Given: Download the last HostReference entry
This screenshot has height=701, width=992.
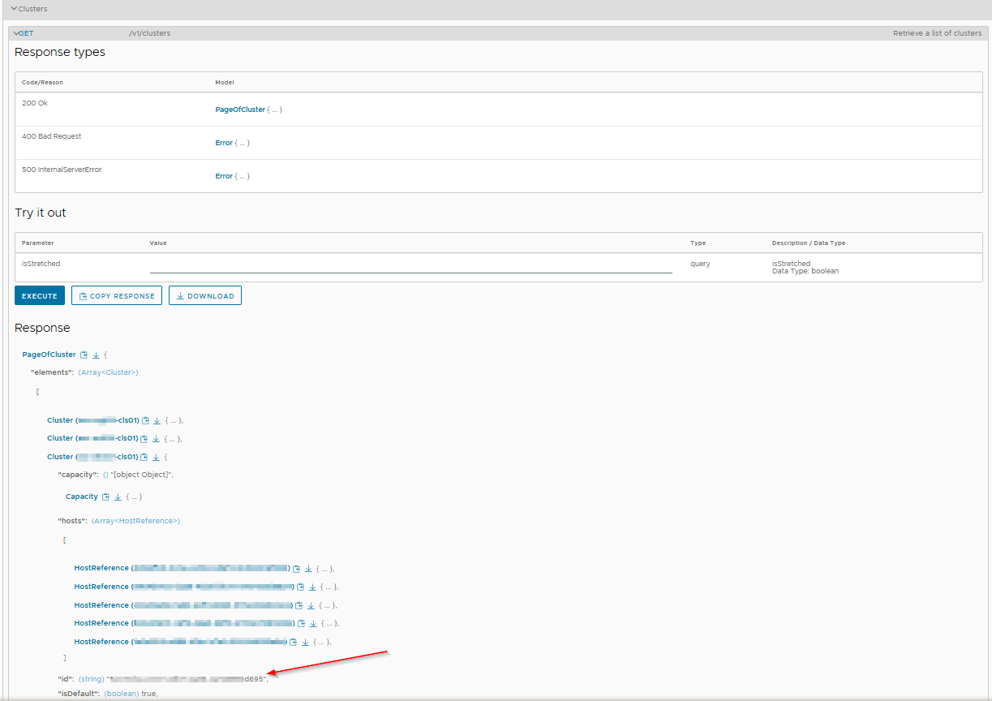Looking at the screenshot, I should tap(305, 642).
